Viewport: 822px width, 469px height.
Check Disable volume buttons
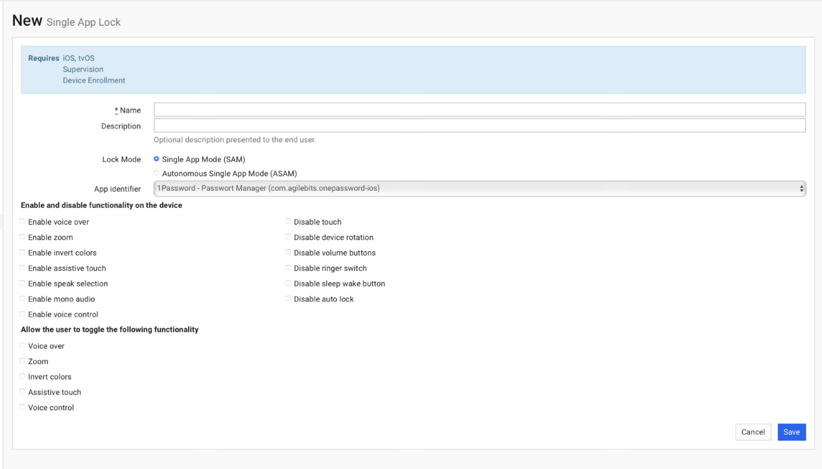click(288, 253)
